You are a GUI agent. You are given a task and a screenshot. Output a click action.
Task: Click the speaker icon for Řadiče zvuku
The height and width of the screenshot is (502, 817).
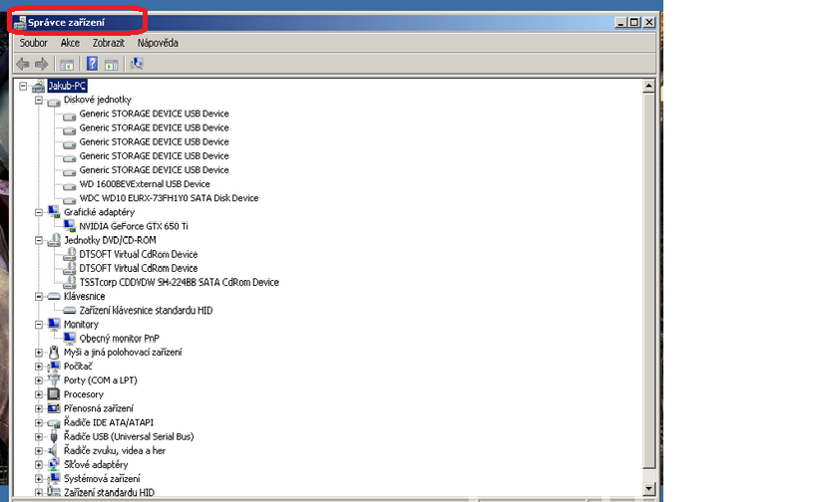pyautogui.click(x=53, y=450)
